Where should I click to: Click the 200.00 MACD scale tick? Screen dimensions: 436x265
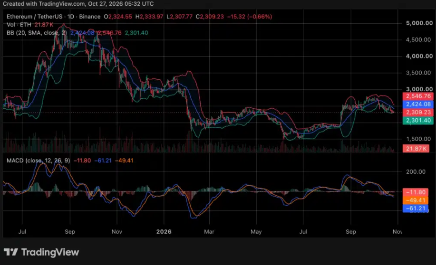(x=416, y=171)
